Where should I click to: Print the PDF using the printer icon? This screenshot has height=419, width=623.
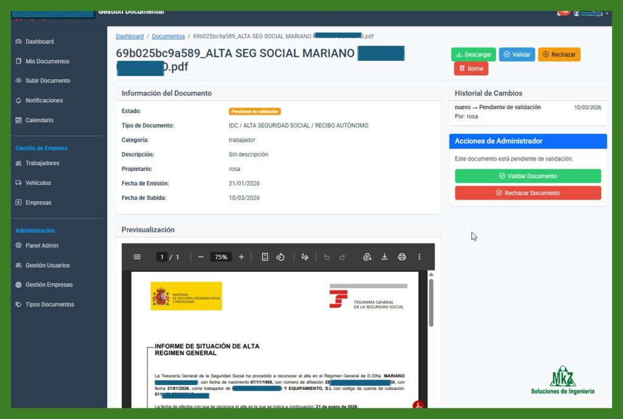402,257
